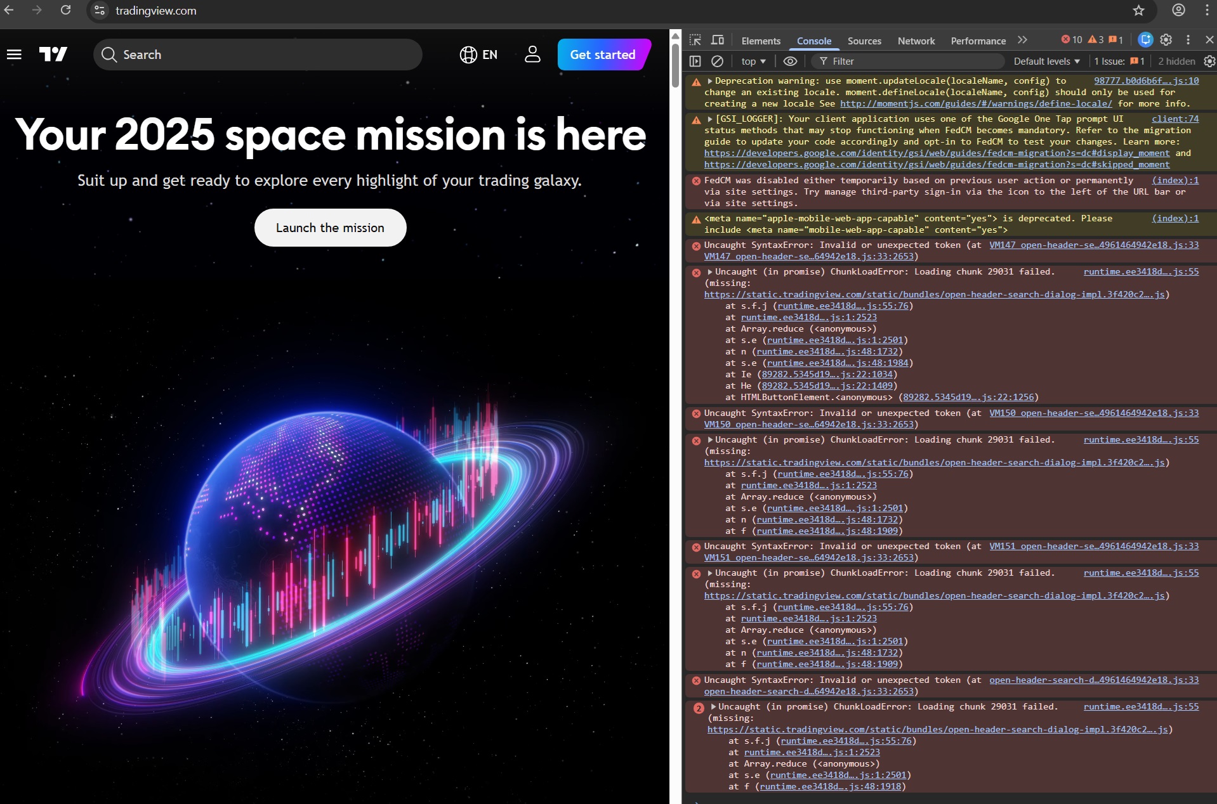The width and height of the screenshot is (1217, 804).
Task: View site information next to the URL
Action: pos(100,10)
